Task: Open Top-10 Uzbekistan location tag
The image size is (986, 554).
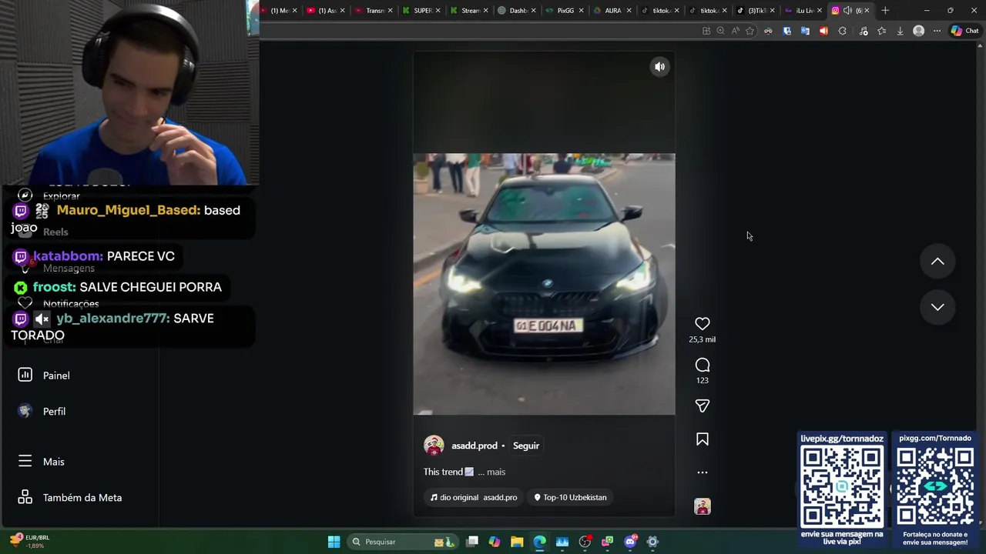Action: 570,497
